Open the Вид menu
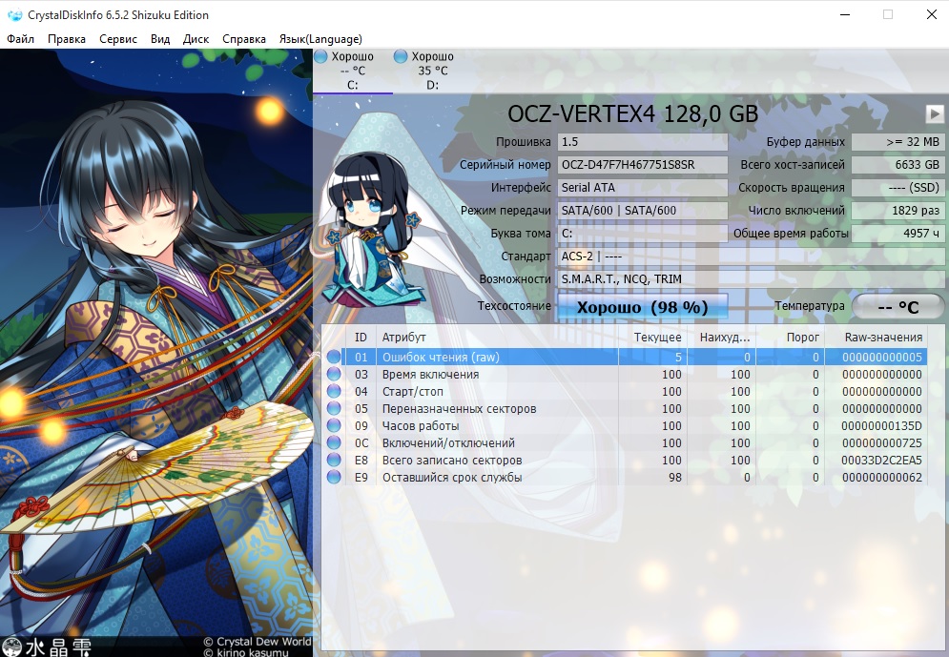 160,39
